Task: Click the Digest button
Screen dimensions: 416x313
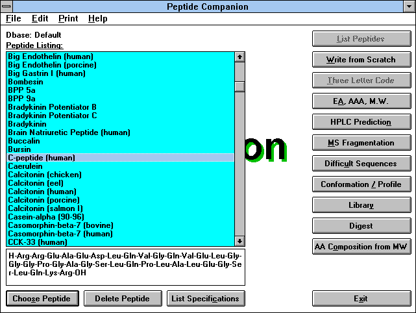Action: point(361,226)
